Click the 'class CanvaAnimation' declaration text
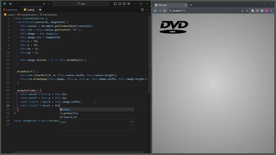Viewport: 276px width, 155px height. 29,18
